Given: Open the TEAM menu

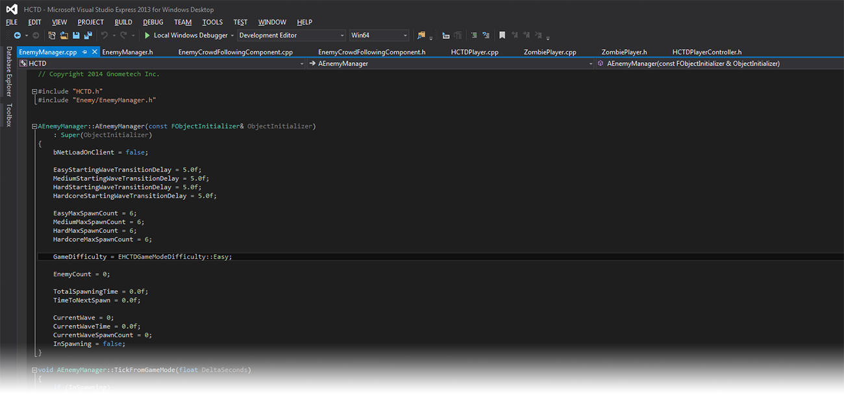Looking at the screenshot, I should point(183,22).
